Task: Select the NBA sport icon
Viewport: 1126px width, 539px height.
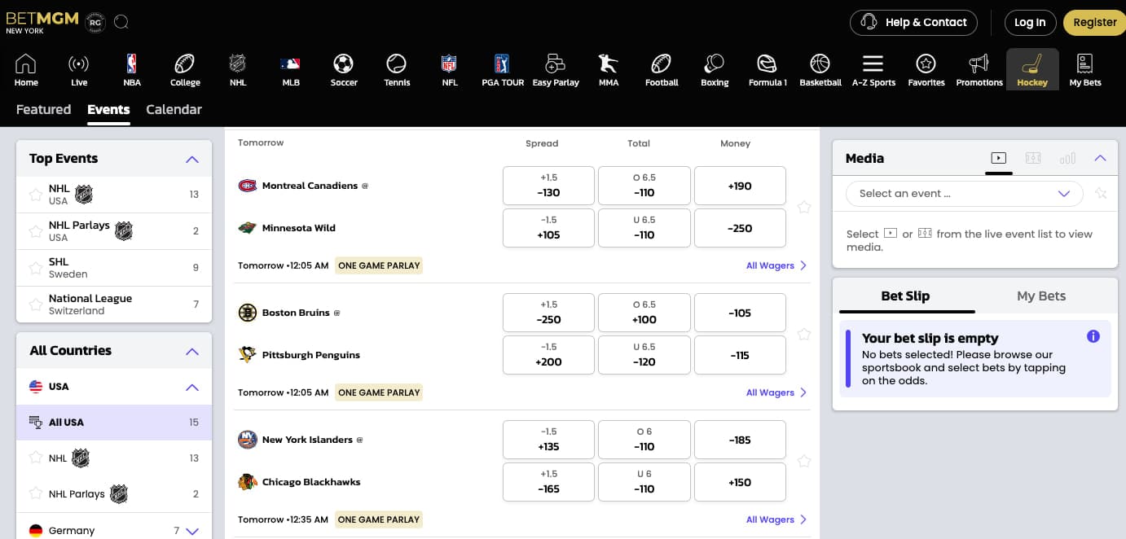Action: pos(132,69)
